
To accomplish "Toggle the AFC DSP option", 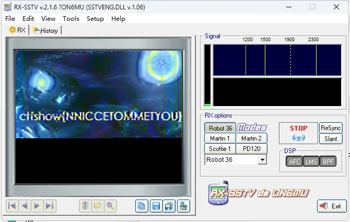I will [x=294, y=161].
